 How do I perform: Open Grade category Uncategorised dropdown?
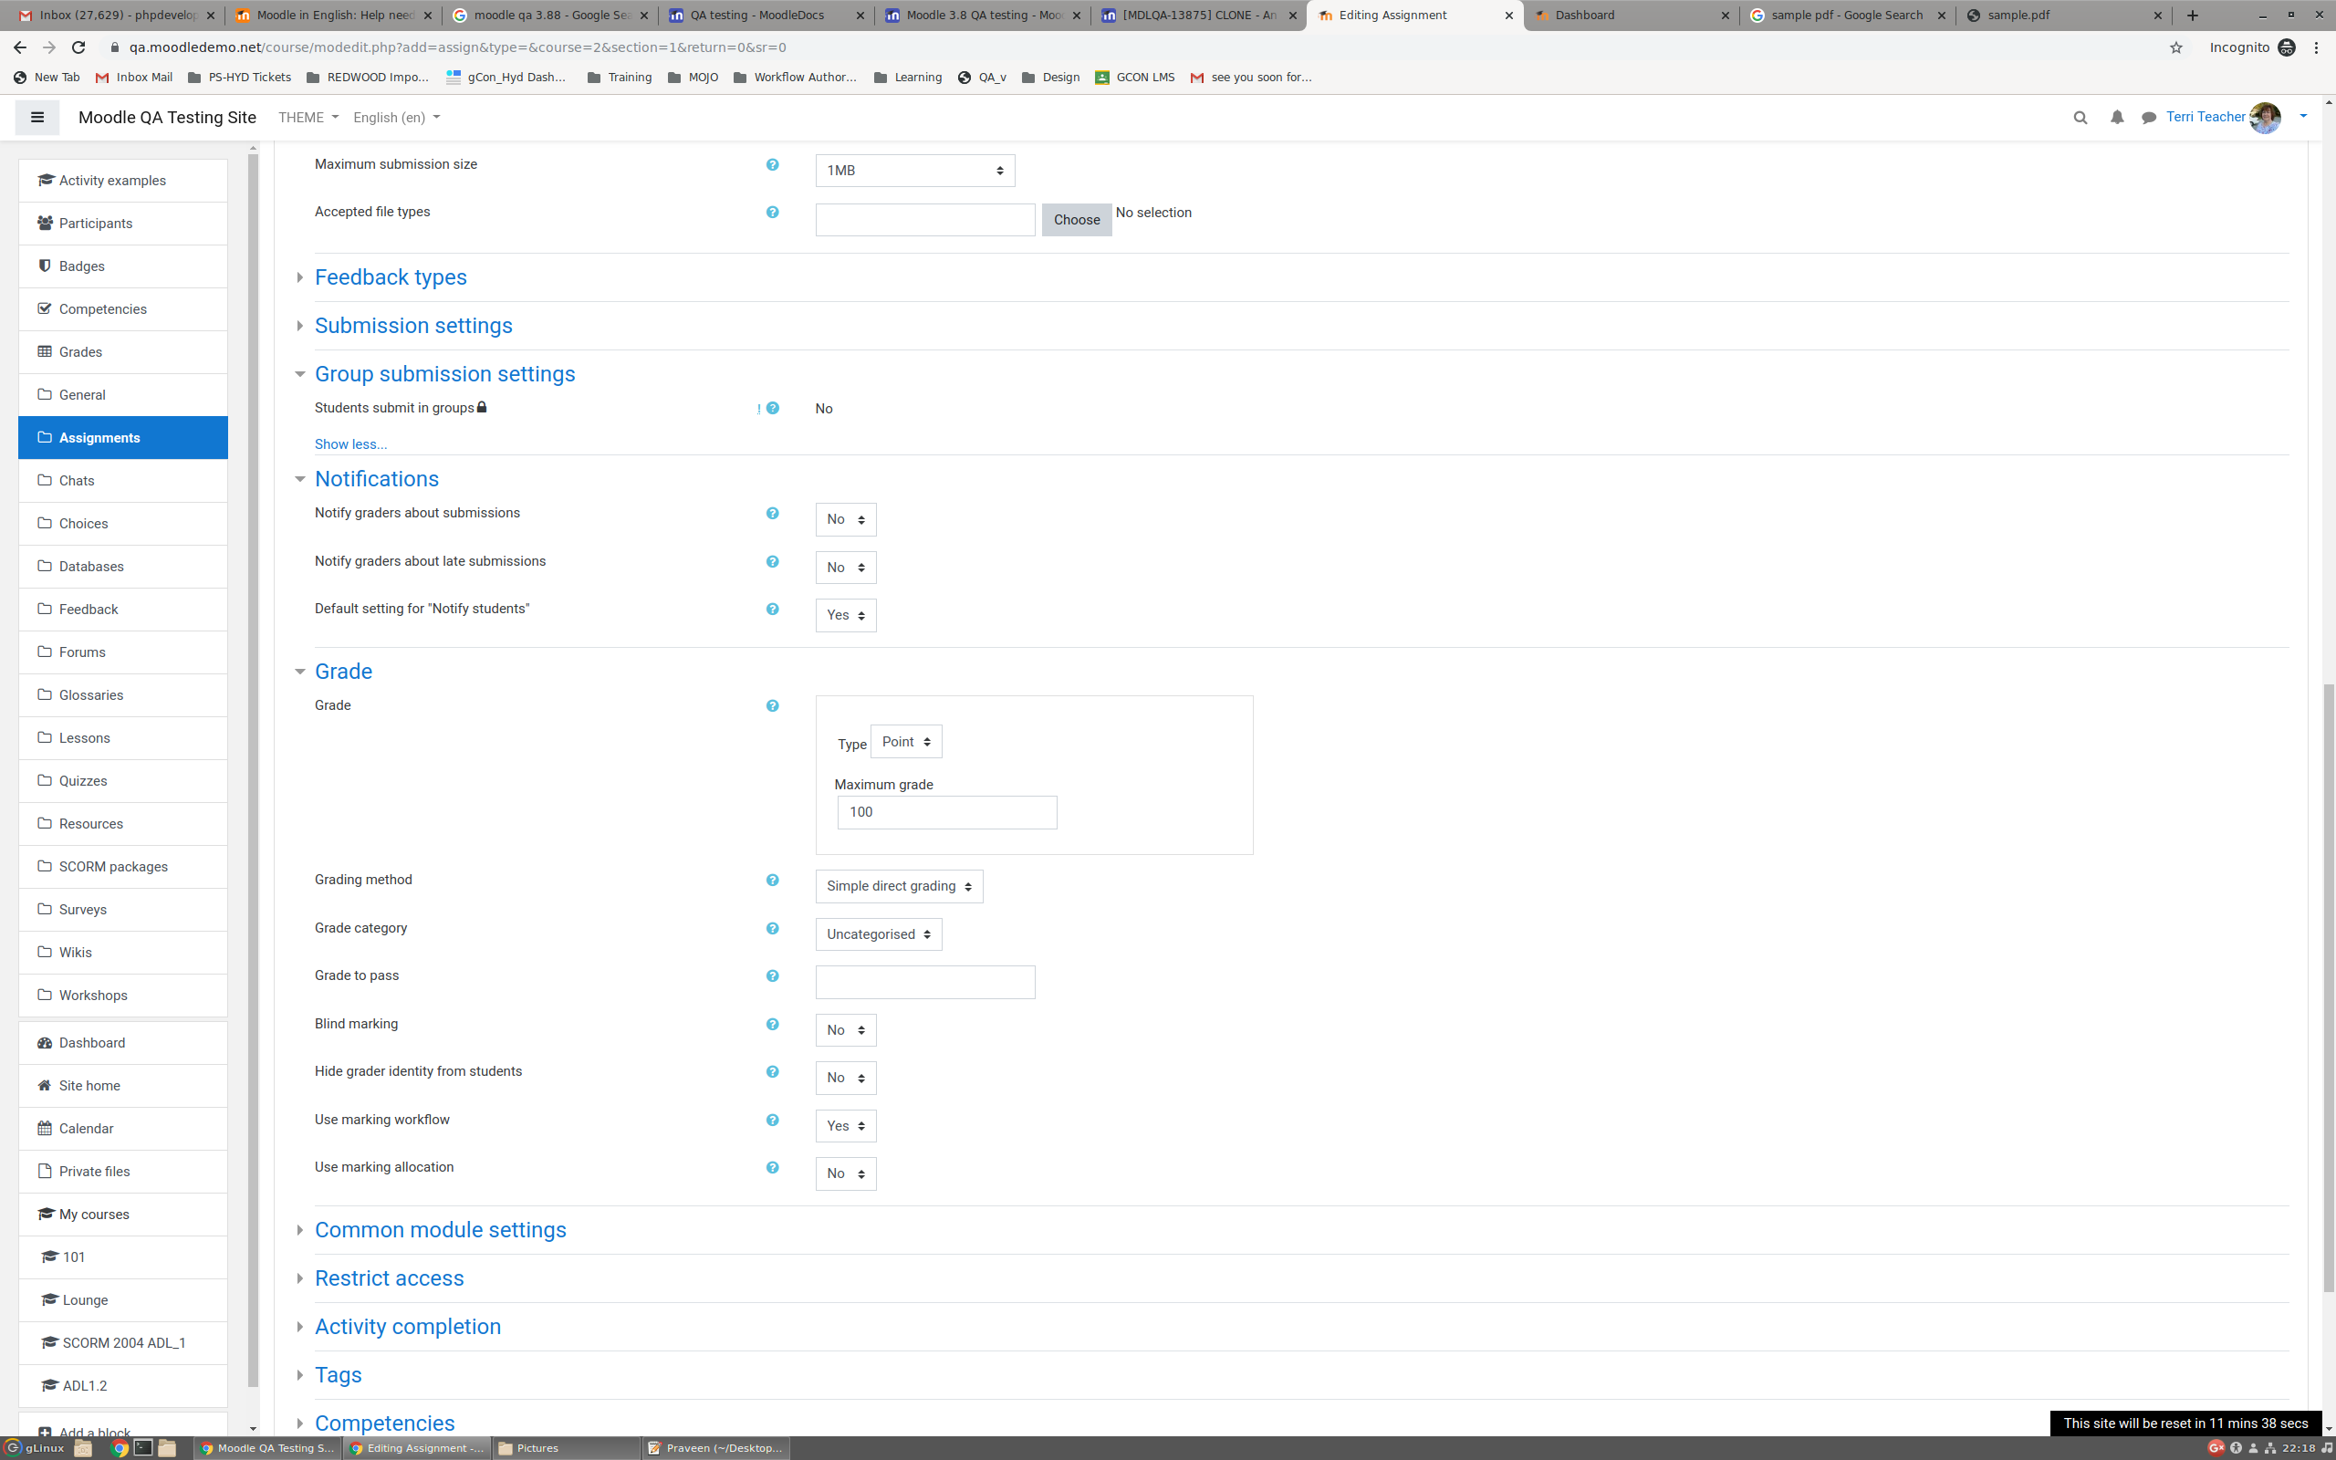879,934
